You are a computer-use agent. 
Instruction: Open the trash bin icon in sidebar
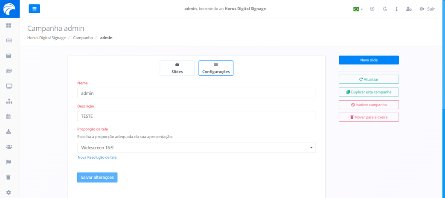pos(9,177)
